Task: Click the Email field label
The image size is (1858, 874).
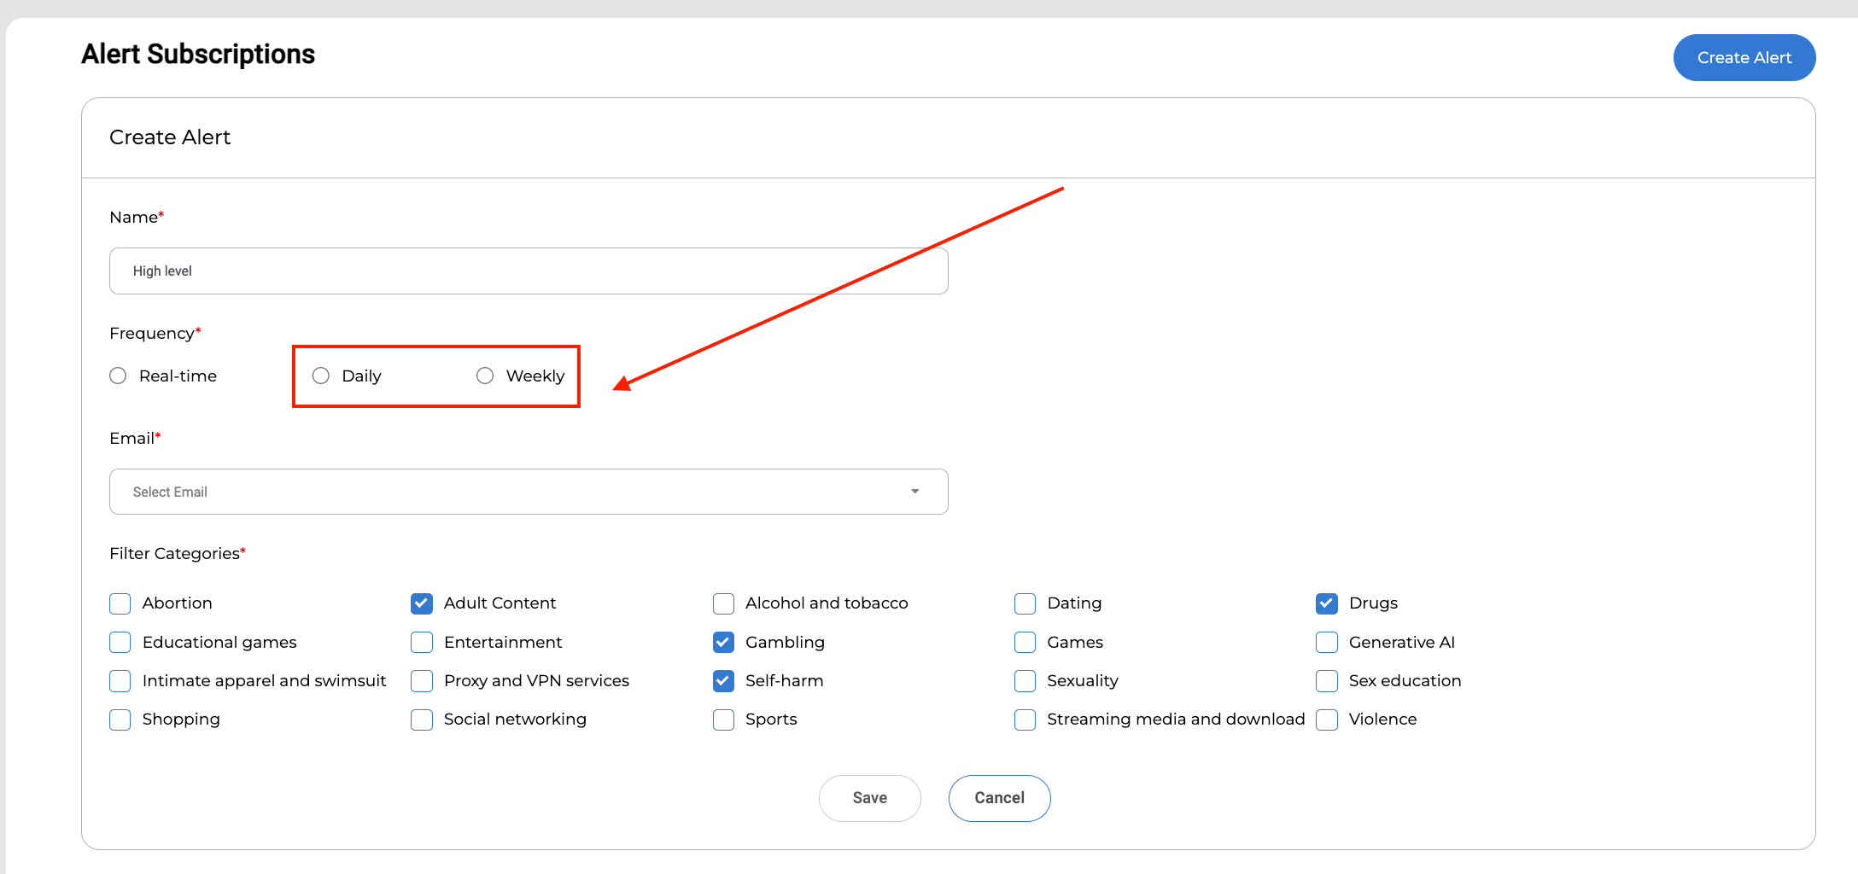Action: [135, 438]
